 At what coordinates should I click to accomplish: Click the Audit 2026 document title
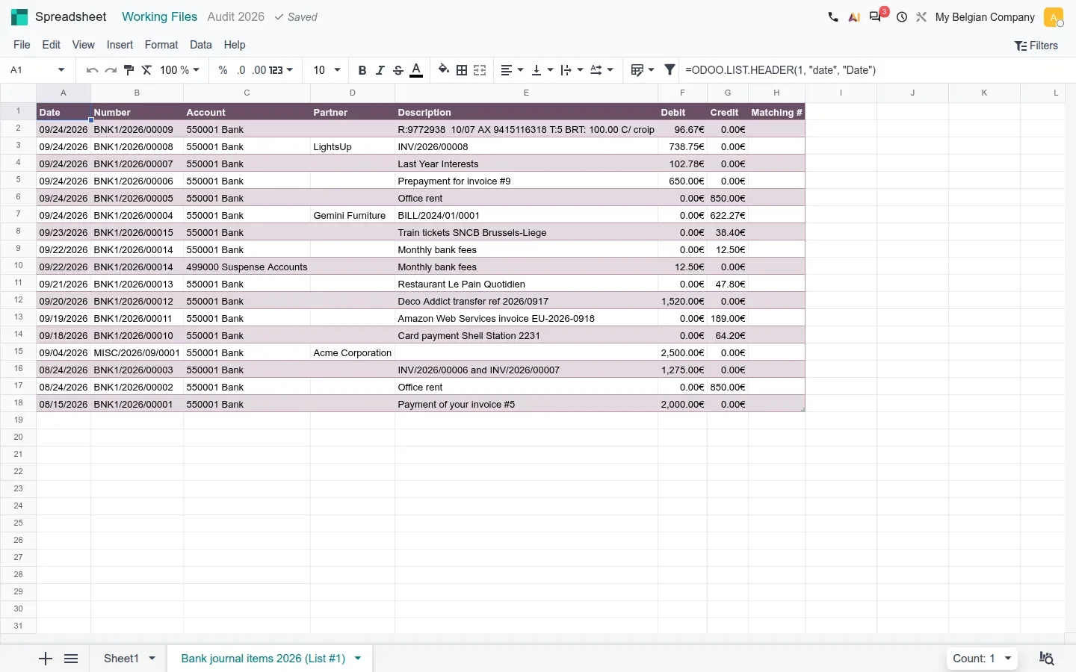236,17
